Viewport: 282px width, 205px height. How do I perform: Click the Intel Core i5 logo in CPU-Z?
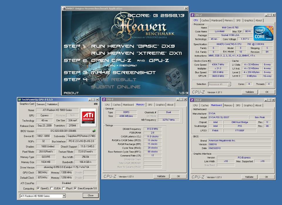pos(263,33)
